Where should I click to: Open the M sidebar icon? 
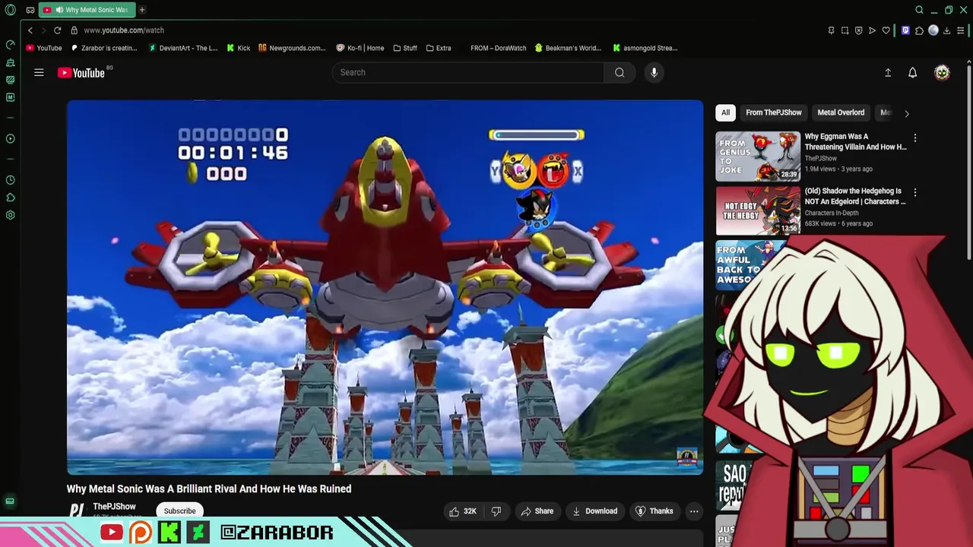pos(10,97)
